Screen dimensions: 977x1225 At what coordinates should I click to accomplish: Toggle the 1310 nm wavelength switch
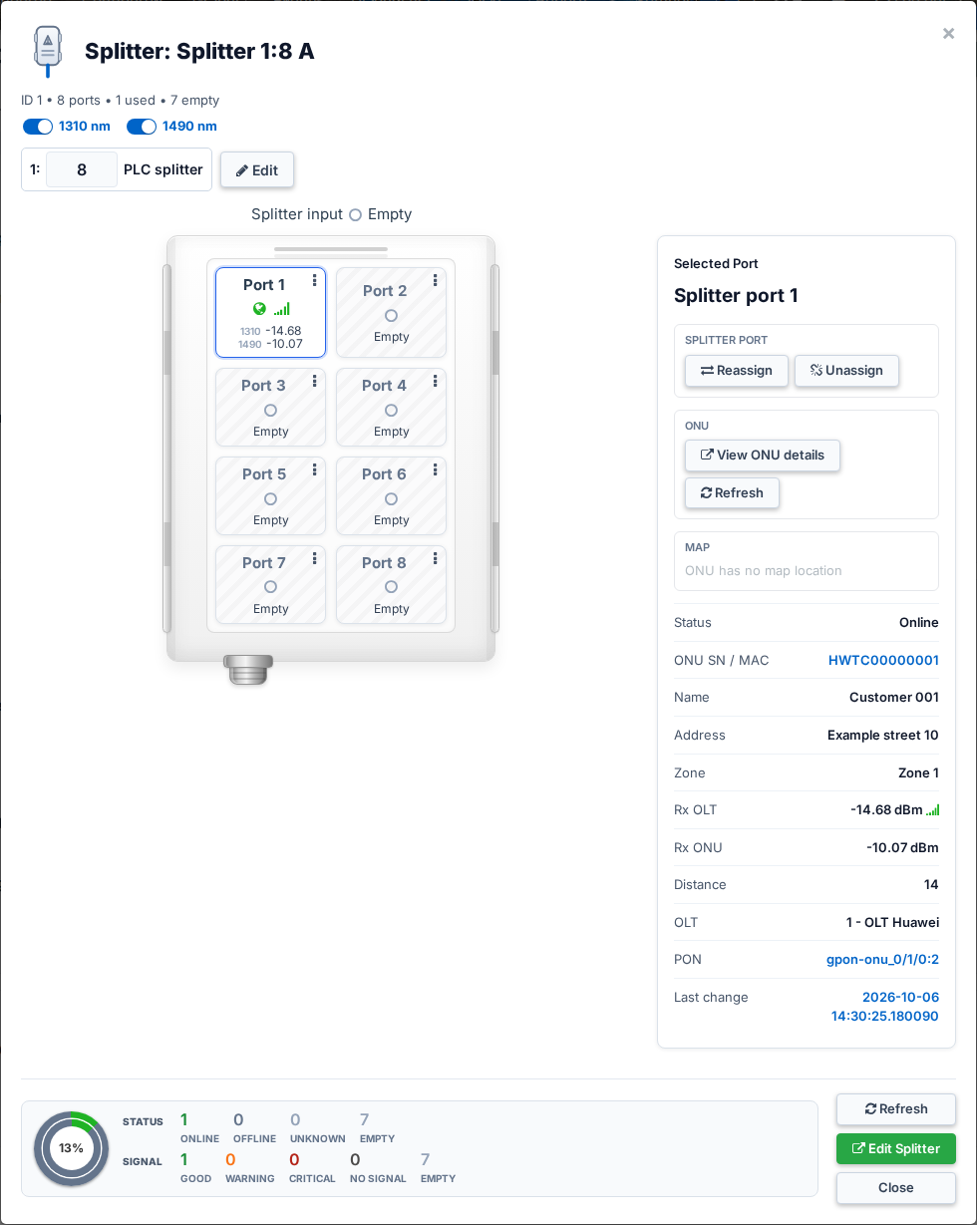point(38,127)
